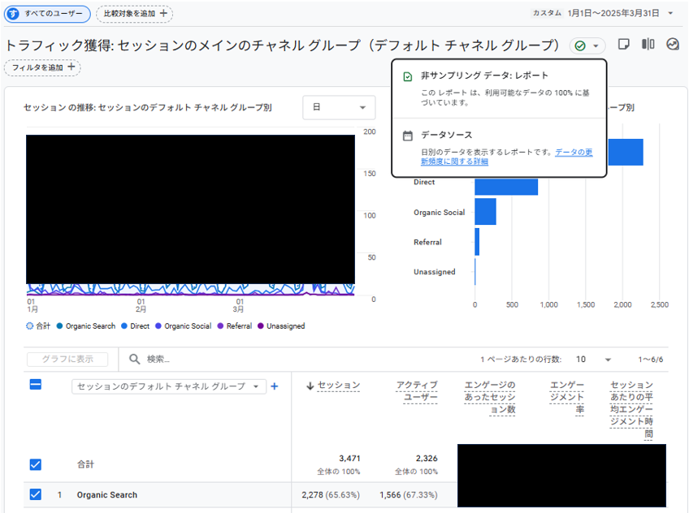Click total active users value 2,326

click(427, 459)
